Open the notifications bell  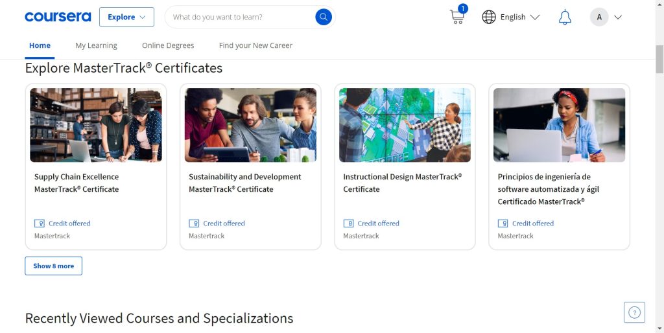tap(565, 17)
